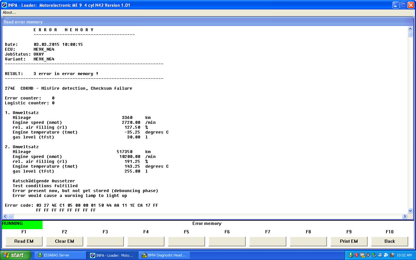Select the INPA - Loader taskbar item

pos(112,255)
